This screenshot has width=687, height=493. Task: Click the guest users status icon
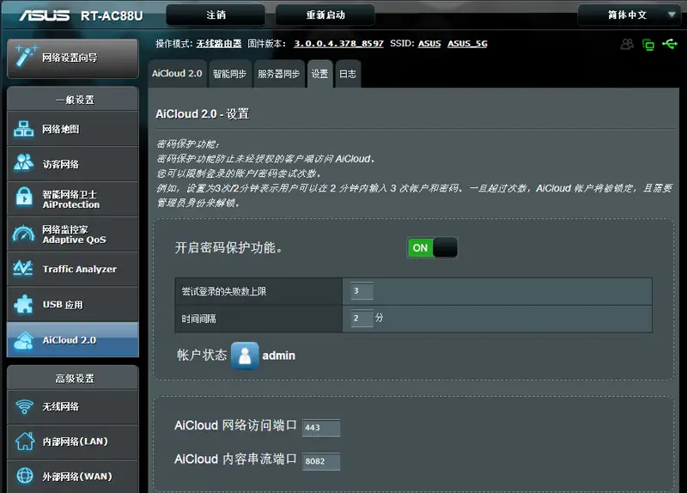[627, 44]
